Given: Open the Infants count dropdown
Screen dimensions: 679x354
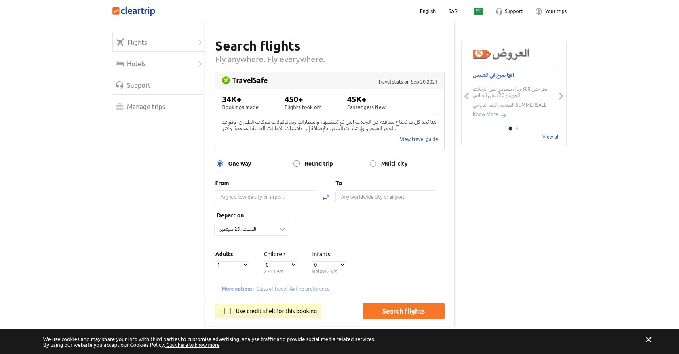Looking at the screenshot, I should tap(329, 265).
